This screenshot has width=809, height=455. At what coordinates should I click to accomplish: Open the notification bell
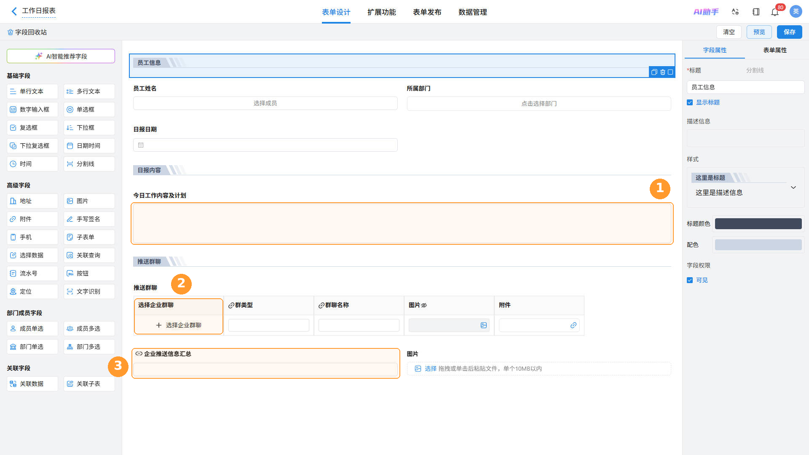[x=775, y=12]
